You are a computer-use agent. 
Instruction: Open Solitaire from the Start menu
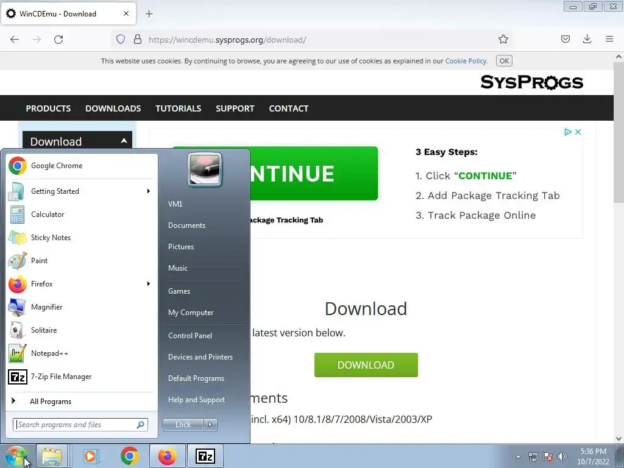pos(82,330)
